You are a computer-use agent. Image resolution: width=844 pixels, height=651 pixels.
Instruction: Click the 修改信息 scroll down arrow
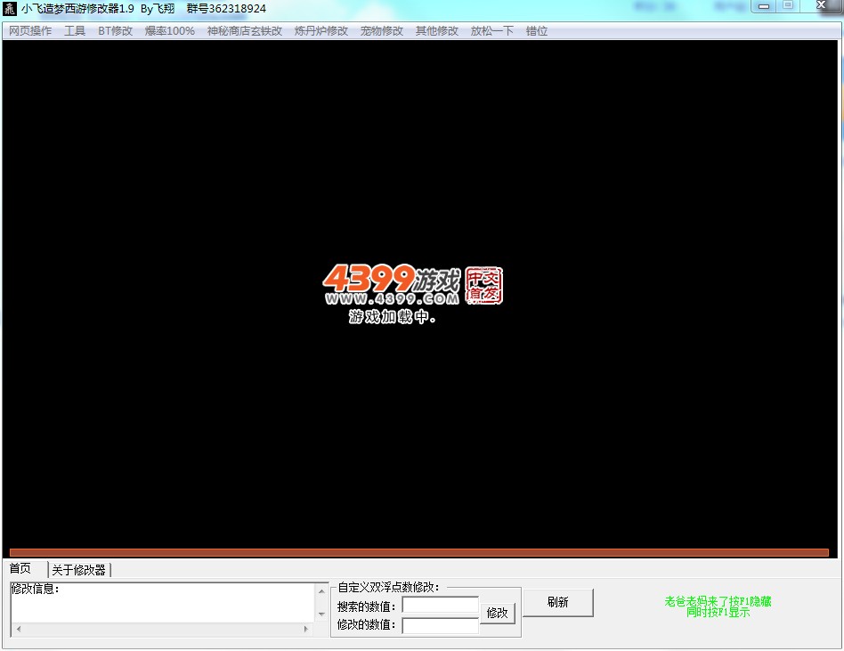point(321,614)
